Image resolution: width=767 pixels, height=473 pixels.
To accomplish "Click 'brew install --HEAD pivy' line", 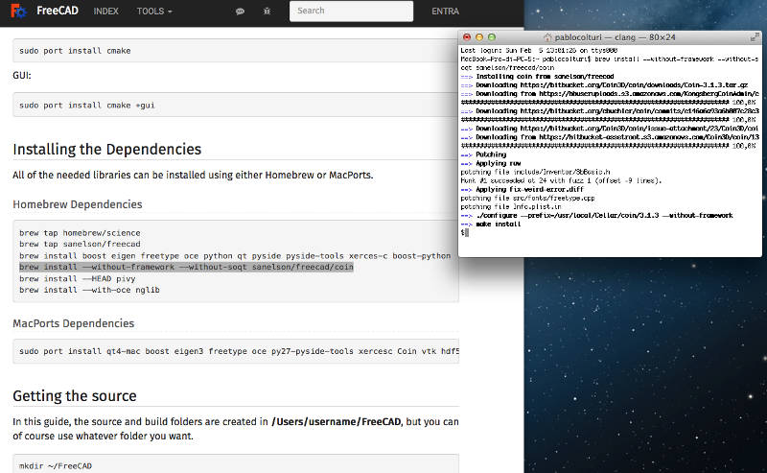I will pyautogui.click(x=78, y=278).
